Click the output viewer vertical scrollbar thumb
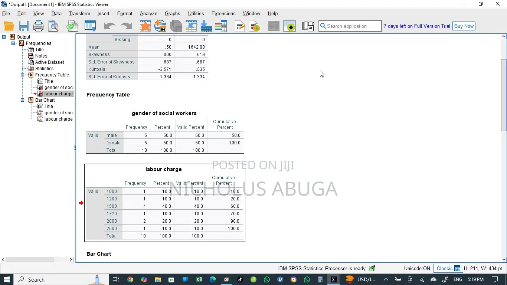This screenshot has width=507, height=285. click(504, 95)
